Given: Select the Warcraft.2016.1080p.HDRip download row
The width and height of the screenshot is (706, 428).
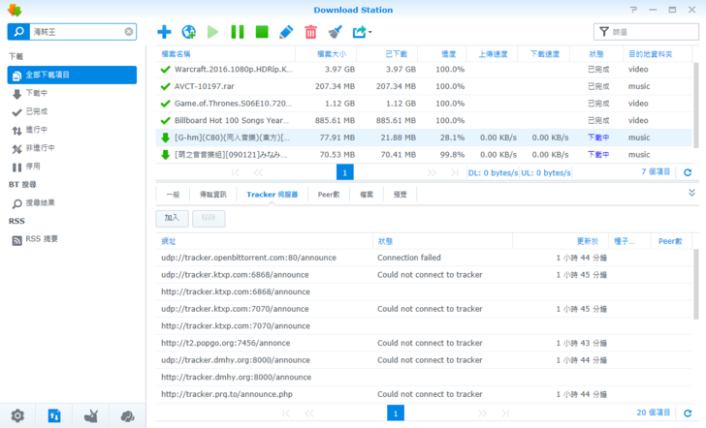Looking at the screenshot, I should 233,70.
